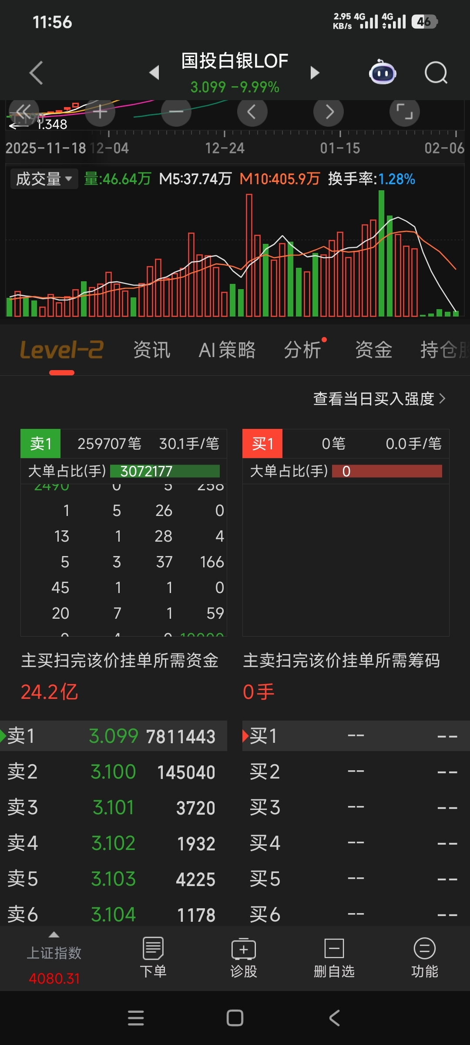Select the 卖1 row at 3.099

(x=114, y=736)
